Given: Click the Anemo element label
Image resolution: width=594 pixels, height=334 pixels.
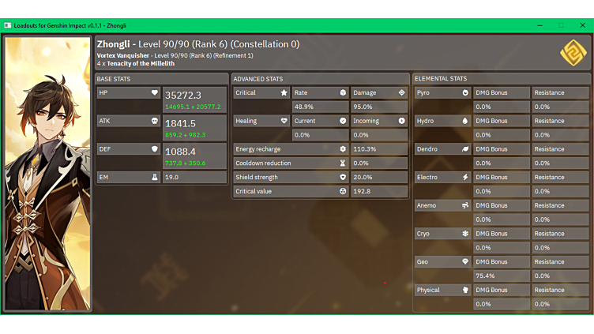Looking at the screenshot, I should (427, 206).
